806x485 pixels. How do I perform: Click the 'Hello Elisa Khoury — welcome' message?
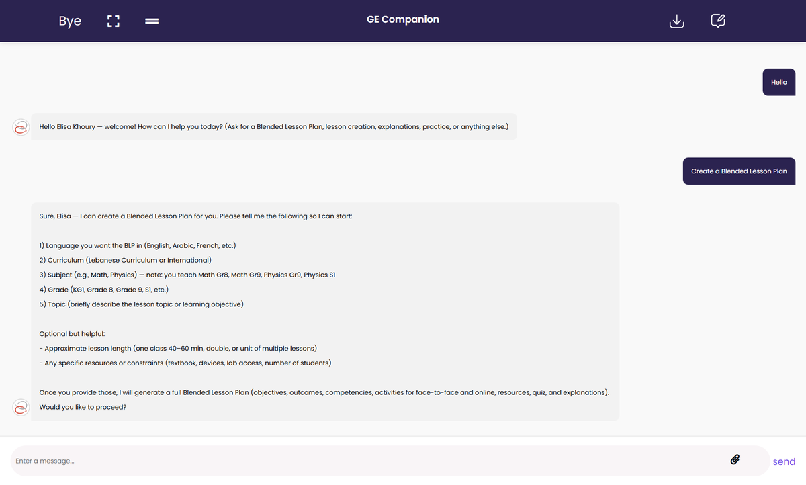[274, 126]
